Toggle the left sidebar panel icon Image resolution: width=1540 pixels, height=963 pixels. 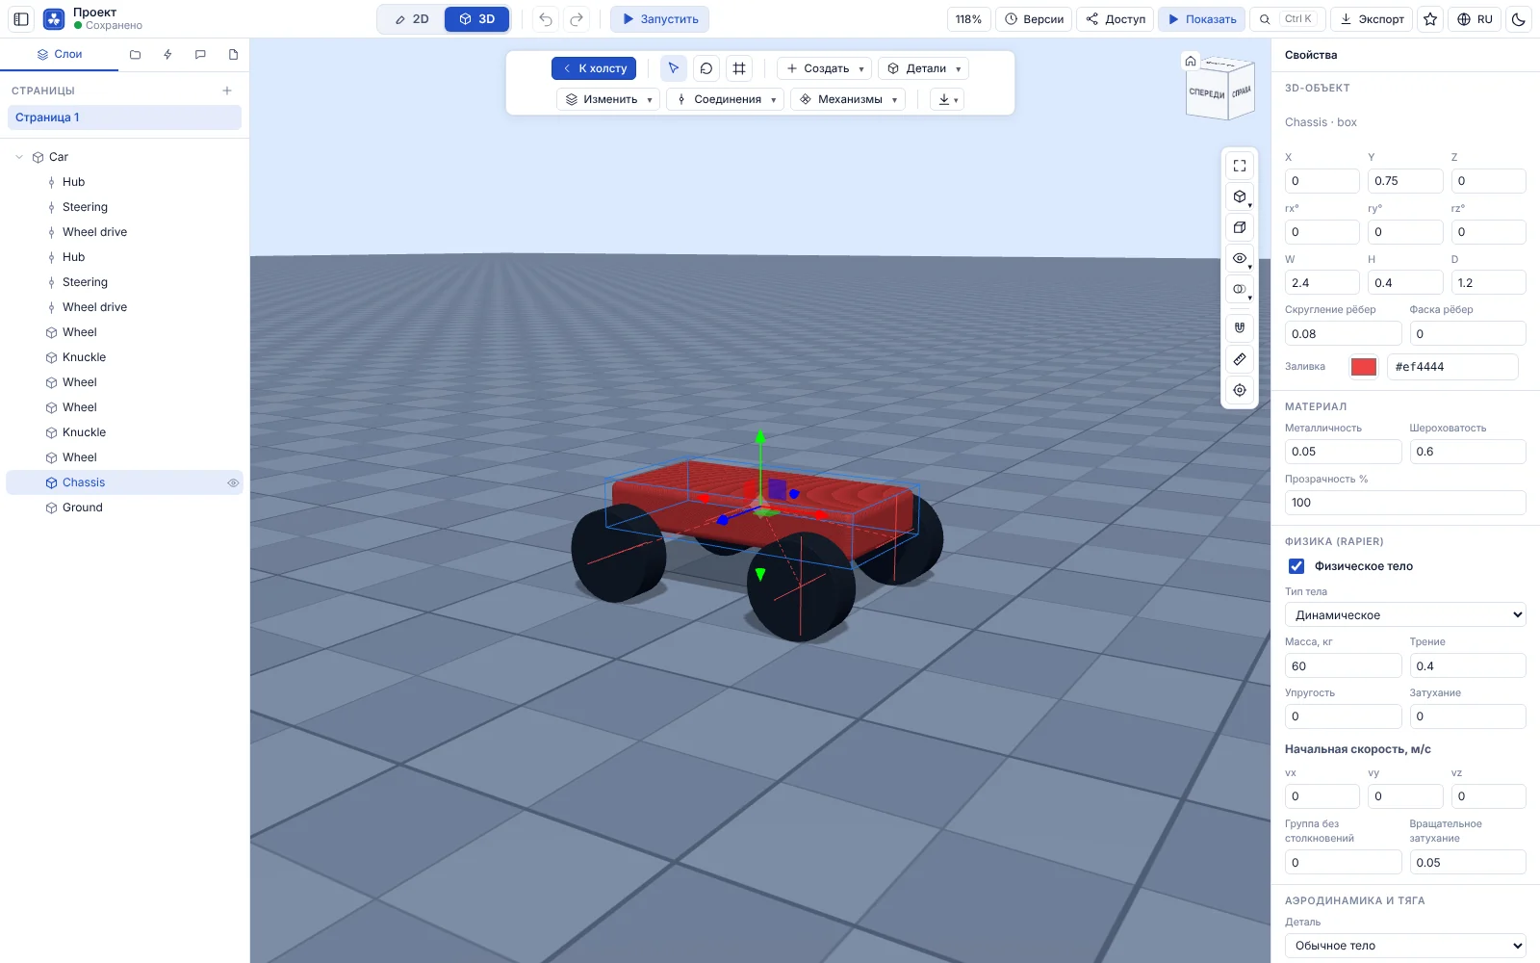pos(21,19)
